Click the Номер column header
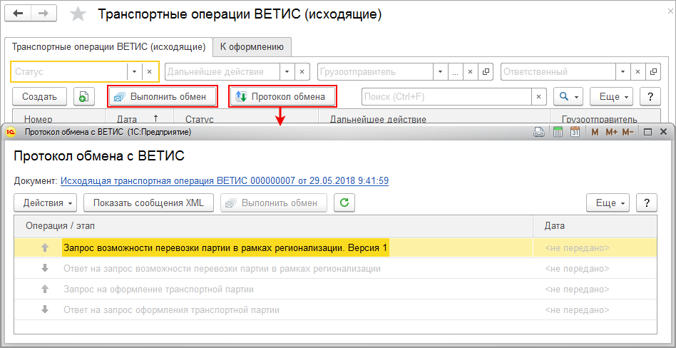Screen dimensions: 676x348 [x=59, y=118]
